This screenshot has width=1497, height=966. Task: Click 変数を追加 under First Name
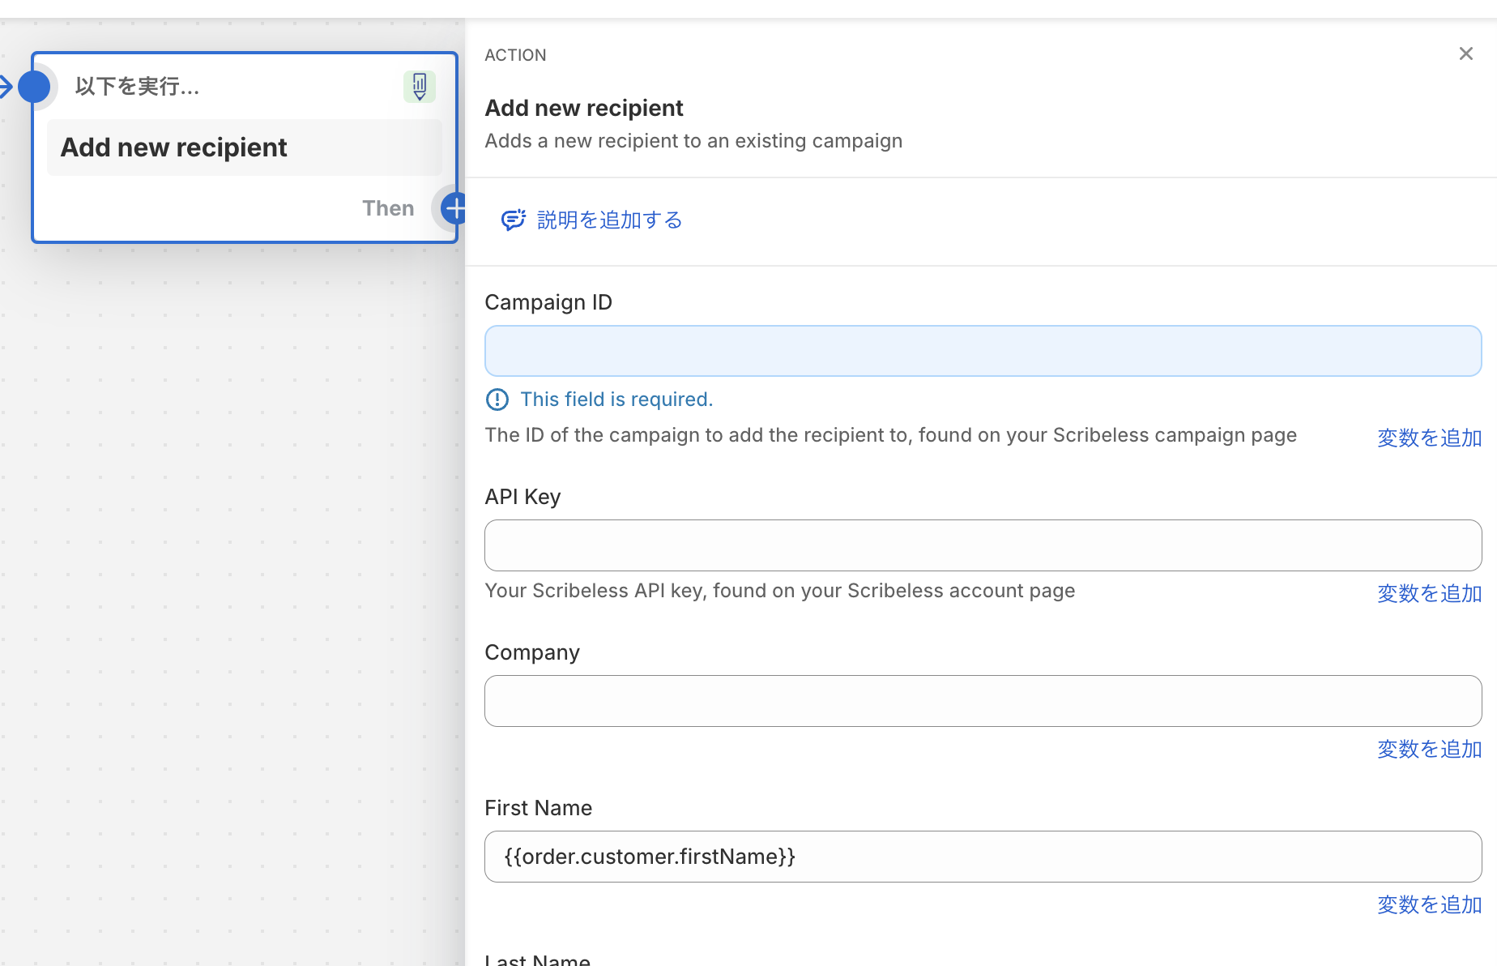(x=1429, y=904)
